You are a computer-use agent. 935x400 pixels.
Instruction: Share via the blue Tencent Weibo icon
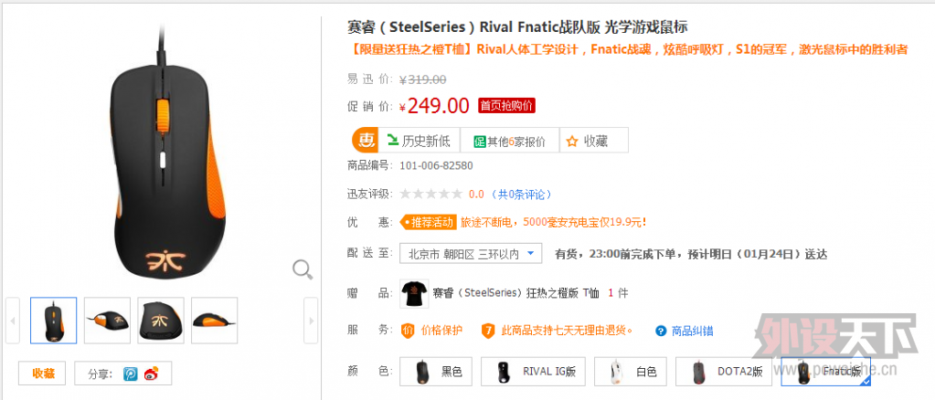[131, 374]
